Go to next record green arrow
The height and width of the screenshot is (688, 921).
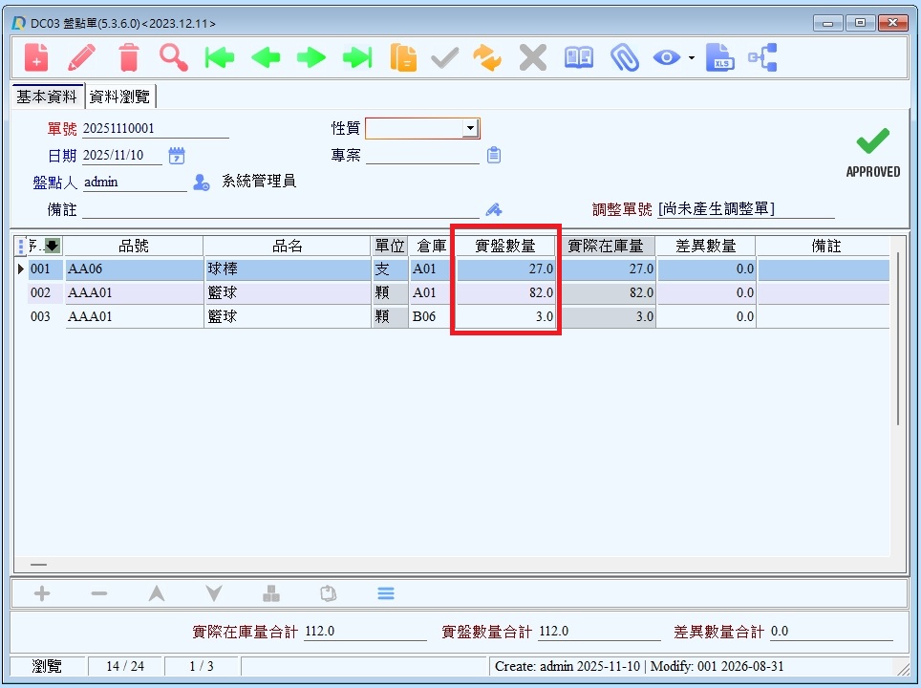[311, 57]
